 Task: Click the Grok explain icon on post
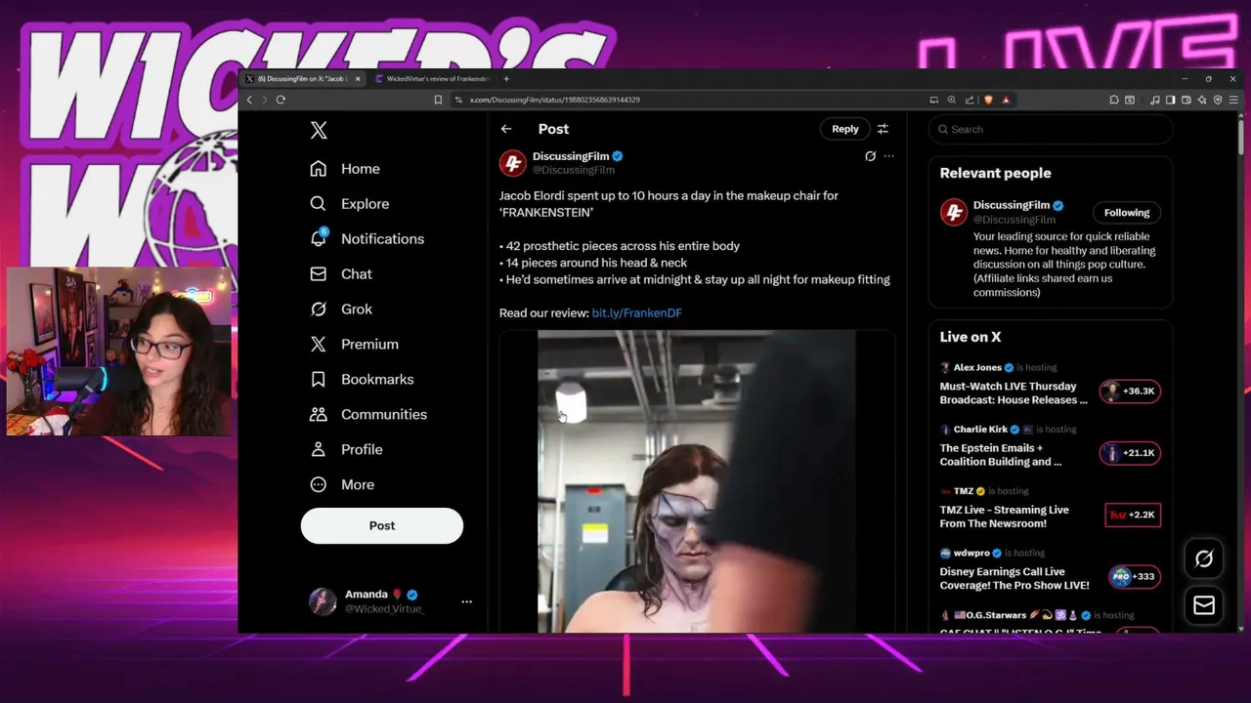(870, 156)
